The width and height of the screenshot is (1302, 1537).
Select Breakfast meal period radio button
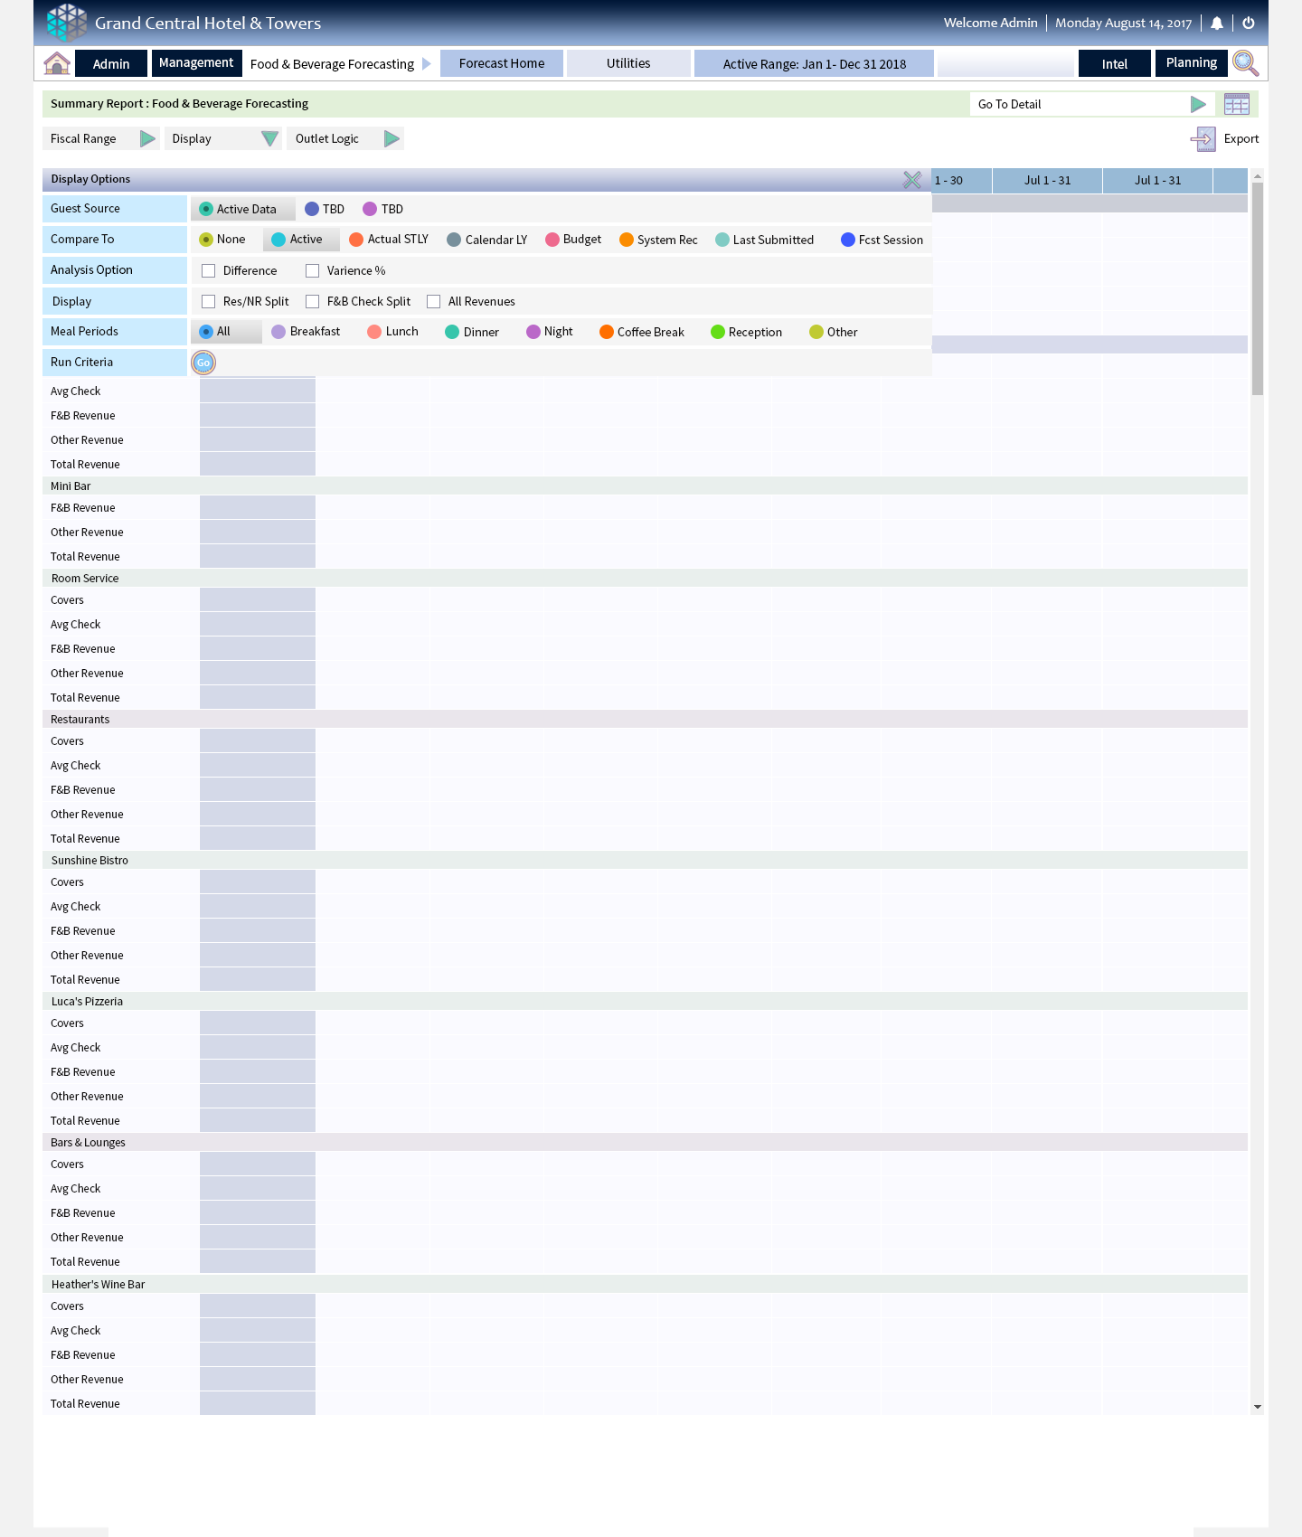[x=278, y=333]
